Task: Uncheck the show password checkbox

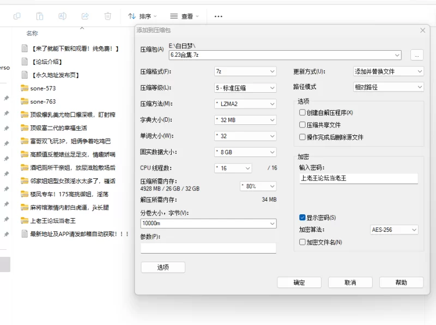Action: pos(302,218)
